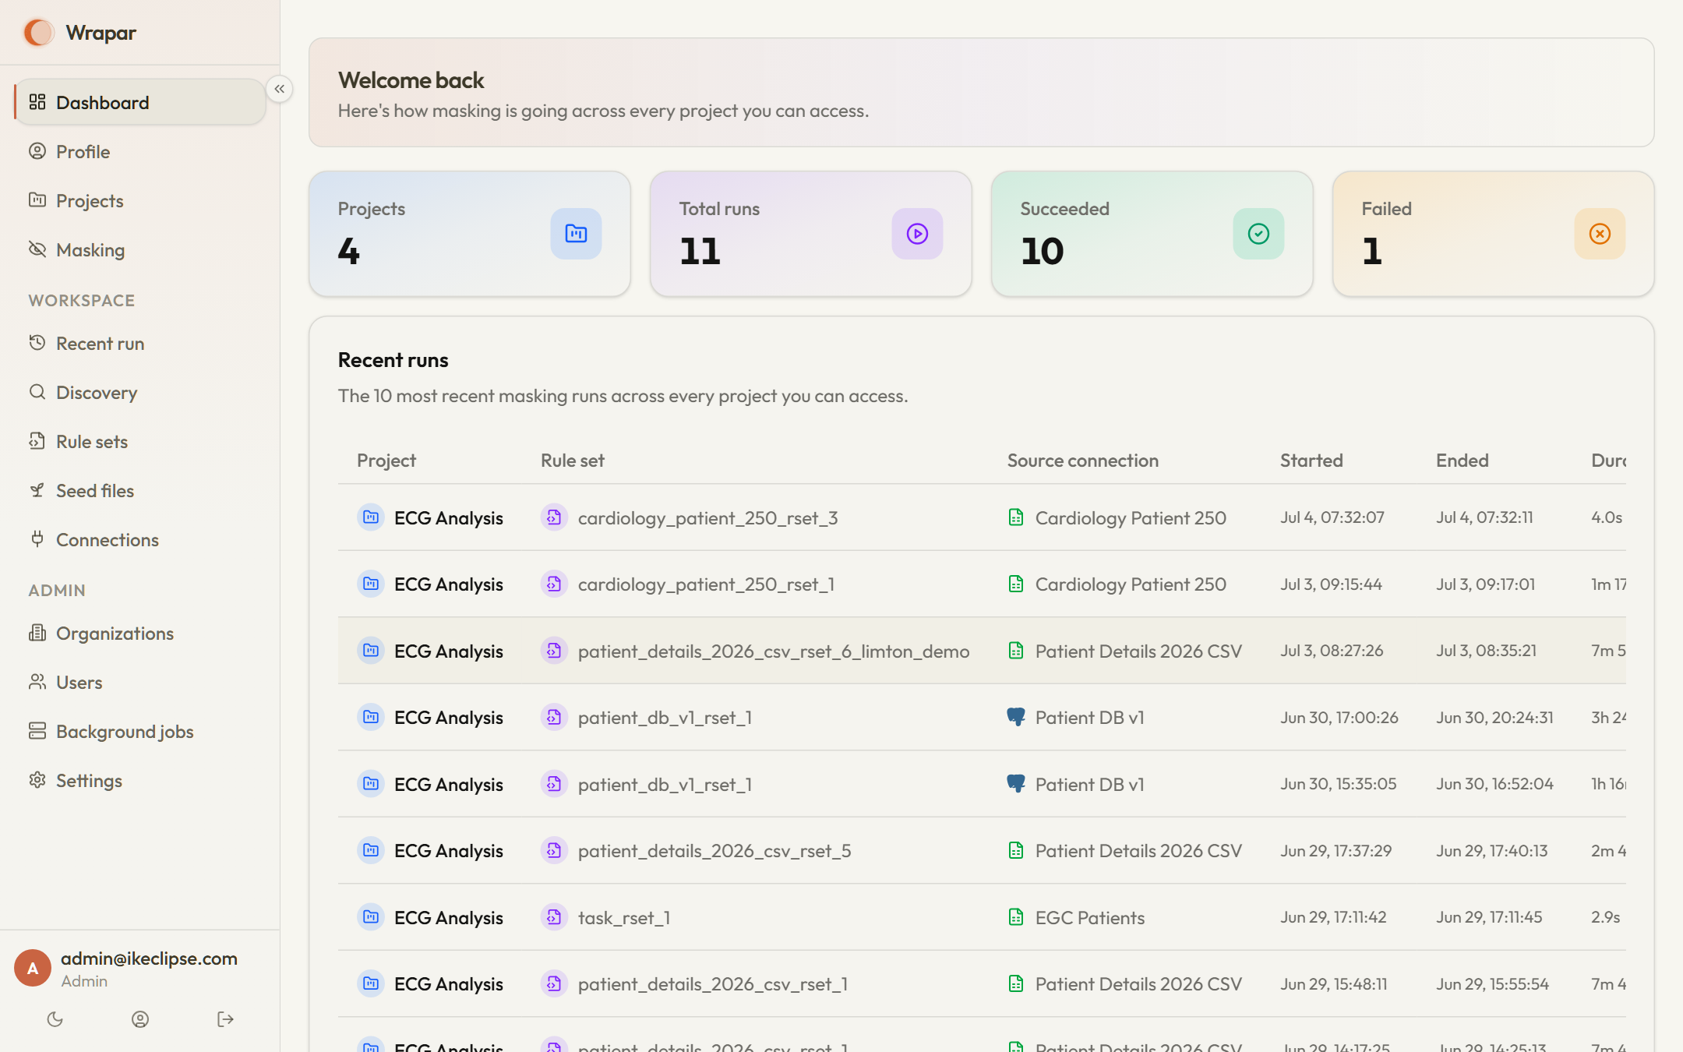This screenshot has width=1683, height=1052.
Task: Go to Profile in the sidebar
Action: 140,151
